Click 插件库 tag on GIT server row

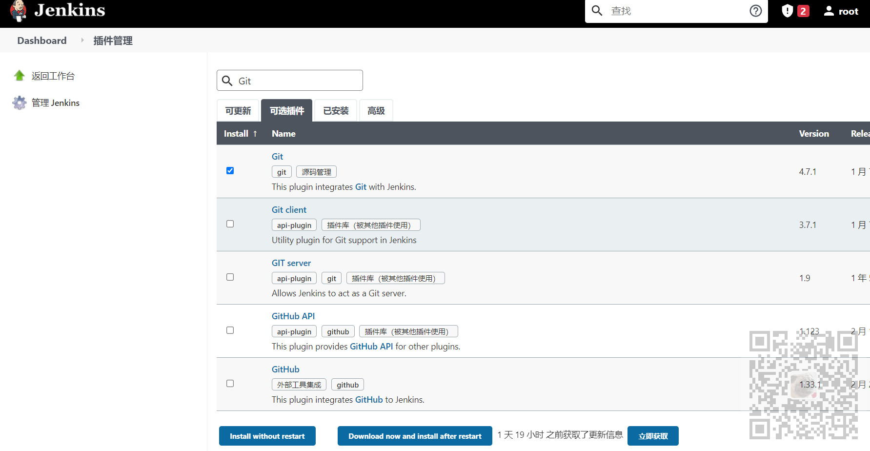pyautogui.click(x=396, y=278)
